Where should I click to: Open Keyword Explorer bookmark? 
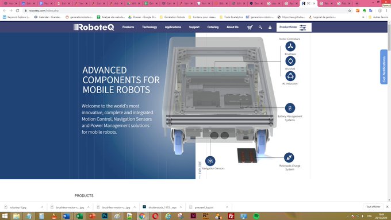tap(16, 17)
